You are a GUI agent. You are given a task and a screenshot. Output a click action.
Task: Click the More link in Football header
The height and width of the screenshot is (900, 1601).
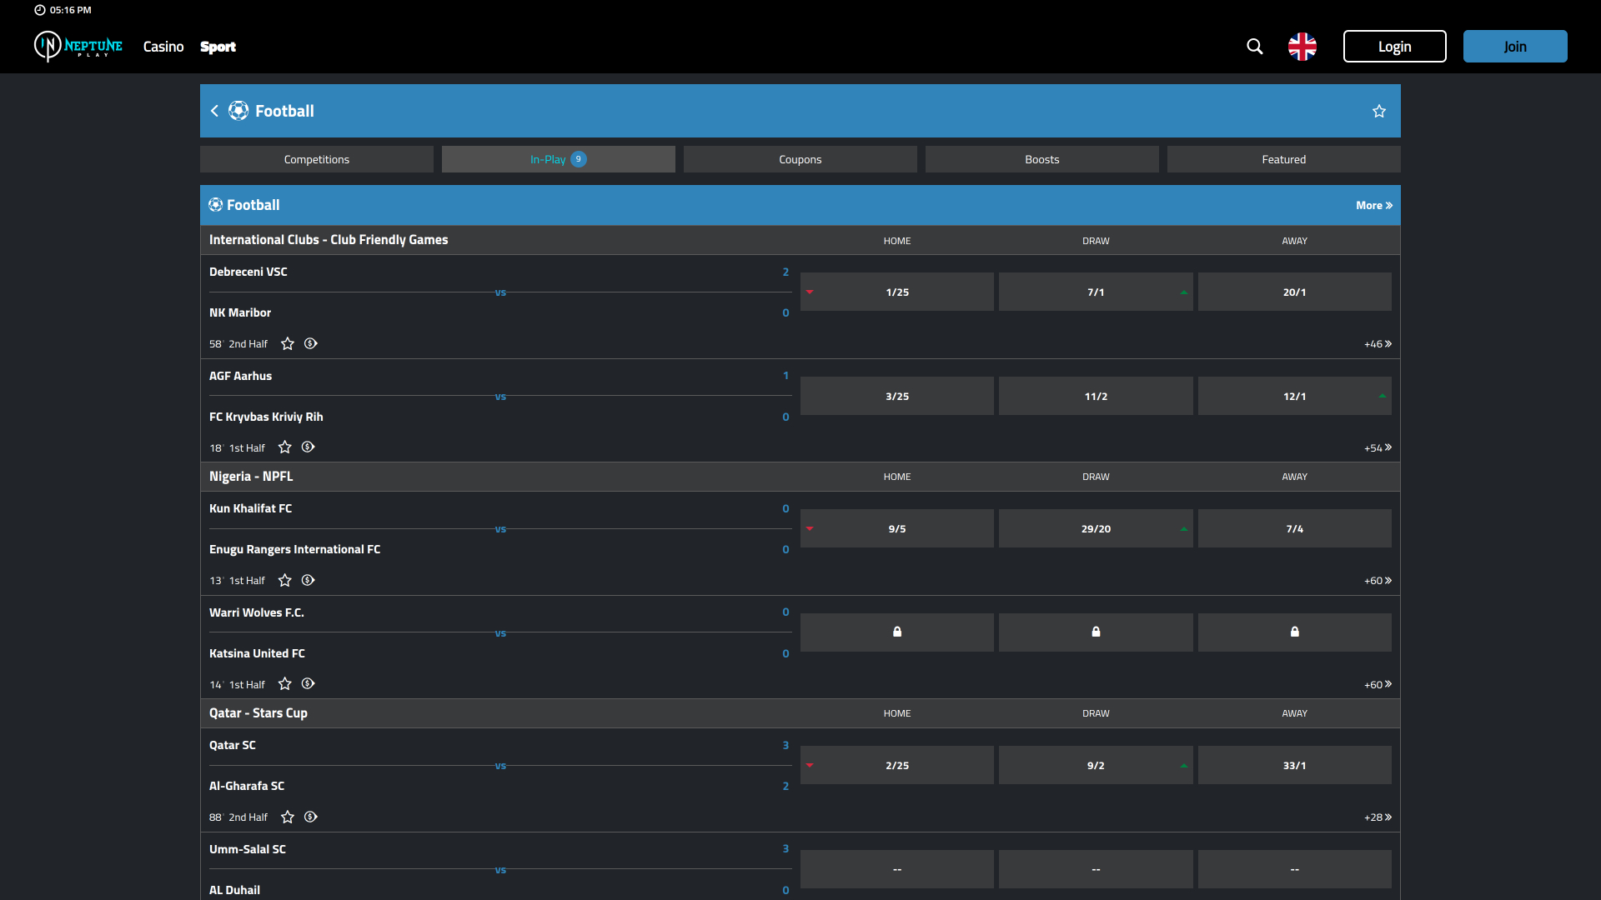coord(1373,205)
